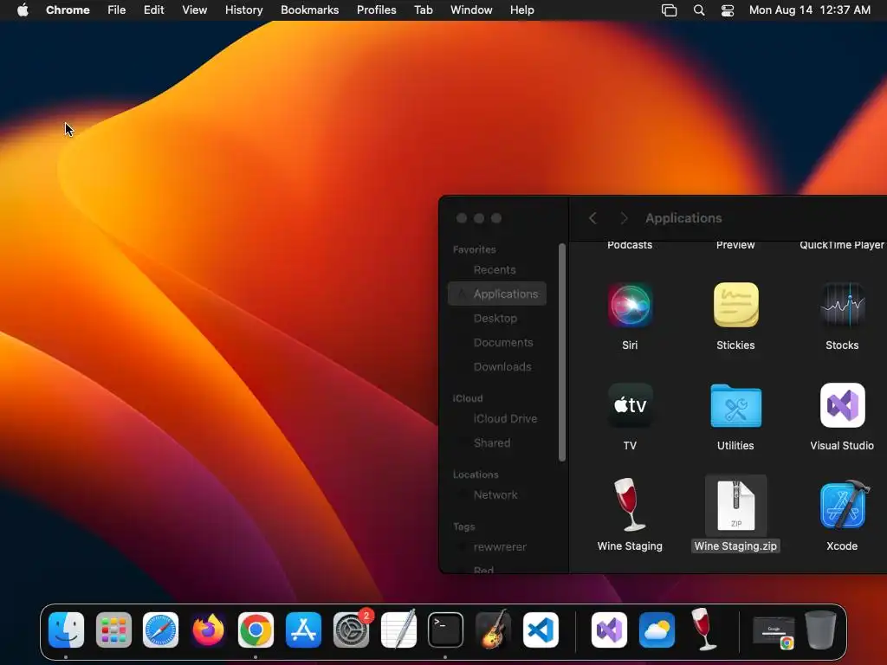Open the Help menu
The height and width of the screenshot is (665, 887).
521,10
